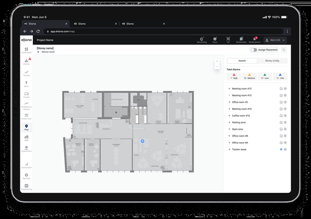This screenshot has width=311, height=219.
Task: Switch to the first Eliona browser tab
Action: click(45, 24)
